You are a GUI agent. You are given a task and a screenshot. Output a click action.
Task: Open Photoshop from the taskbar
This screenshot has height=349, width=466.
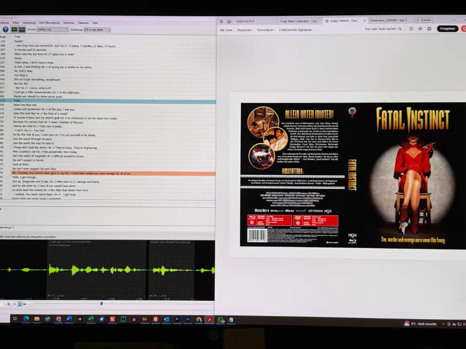pyautogui.click(x=188, y=319)
